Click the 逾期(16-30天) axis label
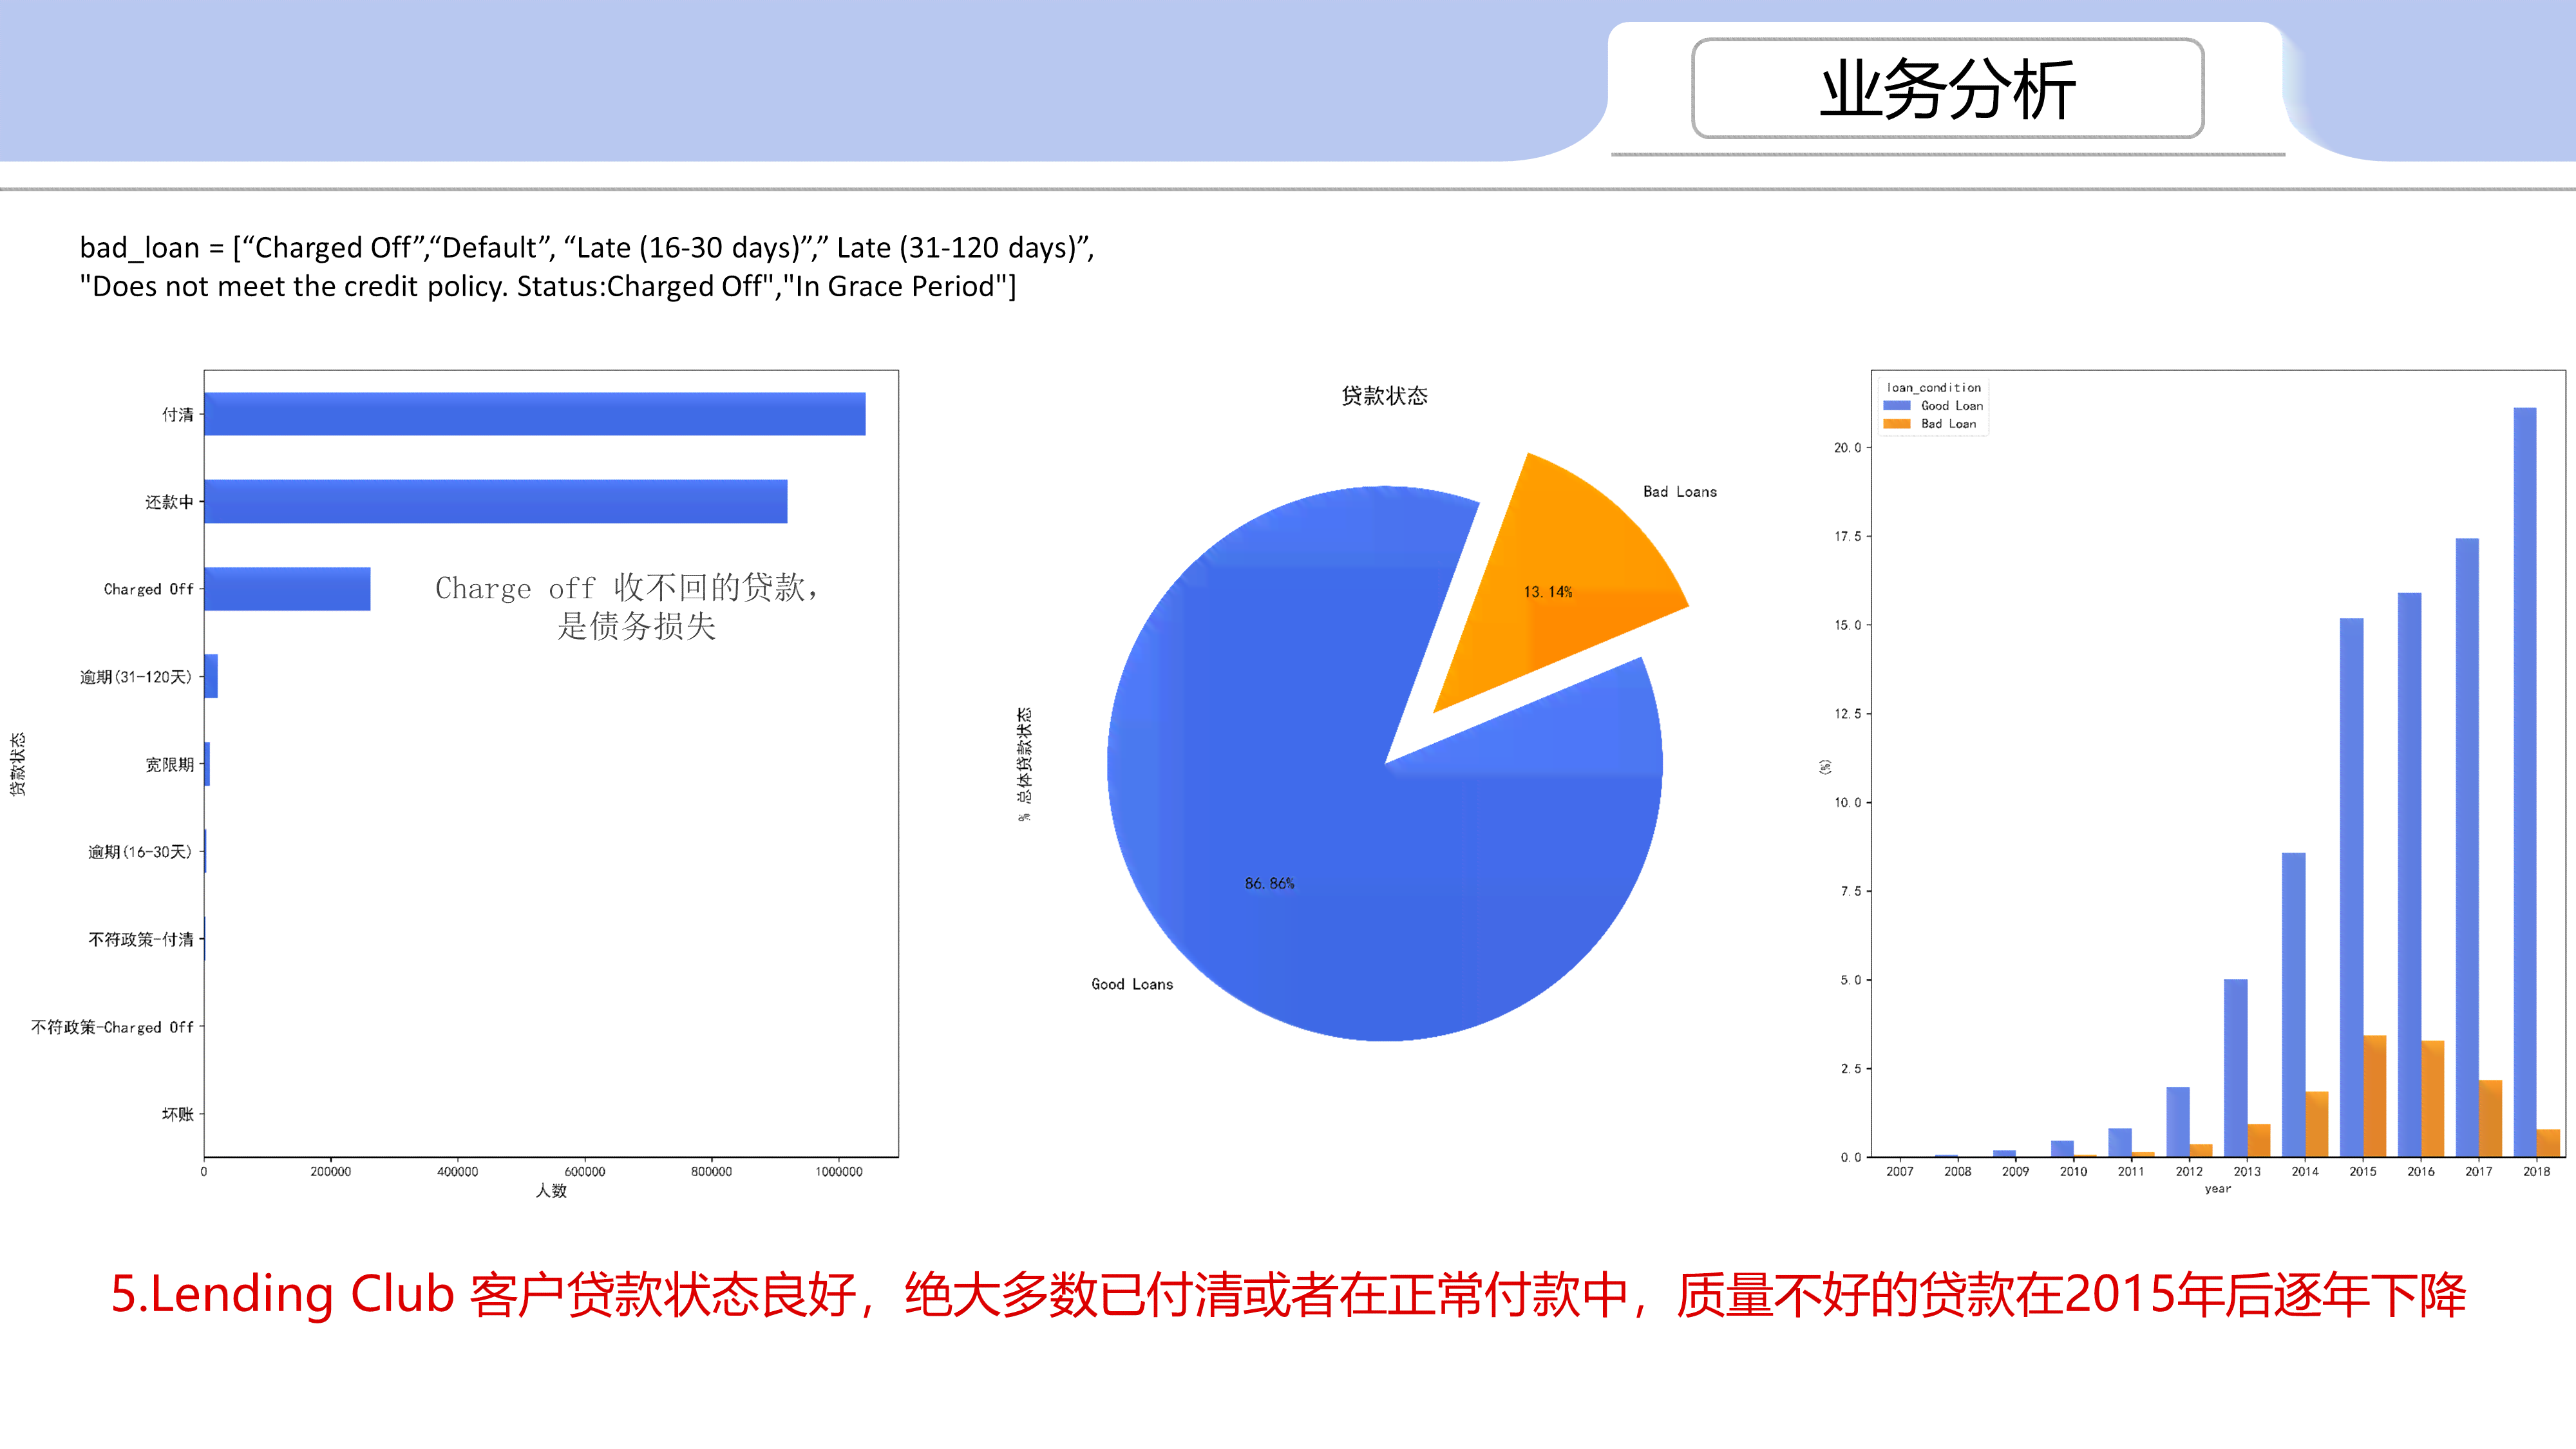Viewport: 2576px width, 1449px height. [140, 852]
